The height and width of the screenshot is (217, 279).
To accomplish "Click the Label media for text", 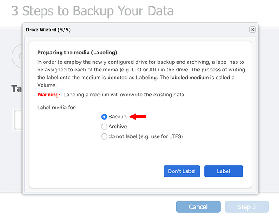I will (57, 108).
